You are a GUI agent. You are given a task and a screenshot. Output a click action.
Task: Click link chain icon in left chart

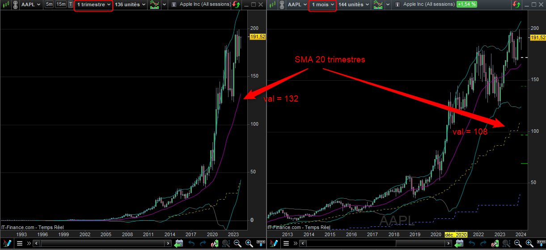(x=15, y=4)
